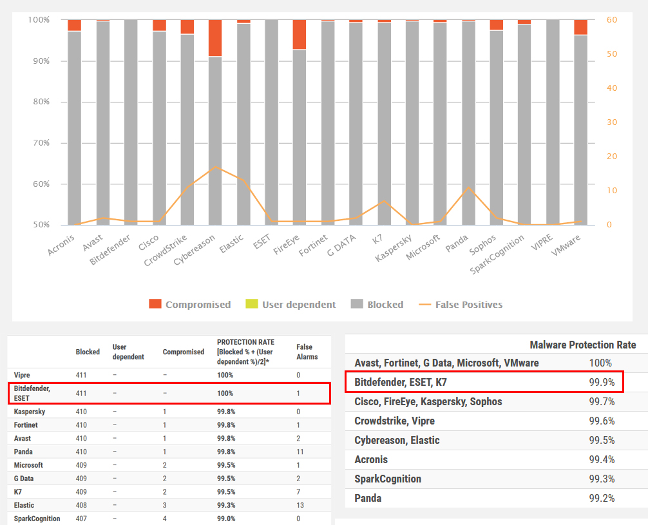Click the Avast row name in table

tap(23, 438)
